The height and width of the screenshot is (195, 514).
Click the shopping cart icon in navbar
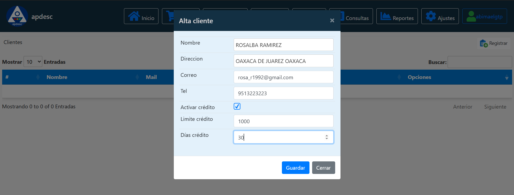(170, 16)
